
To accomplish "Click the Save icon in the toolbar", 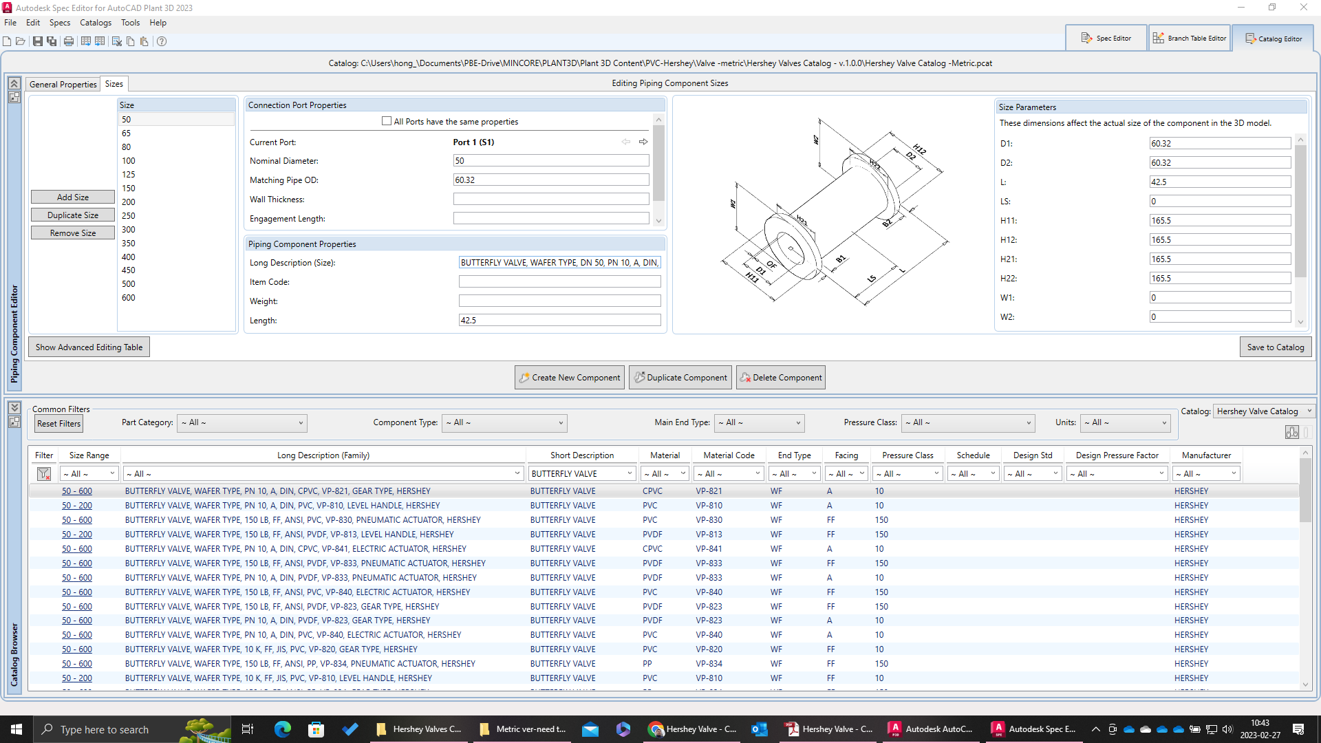I will point(38,41).
